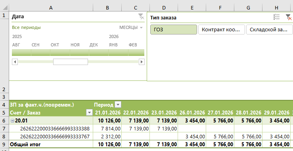The width and height of the screenshot is (293, 151).
Task: Collapse the 20.01 account group
Action: click(13, 121)
